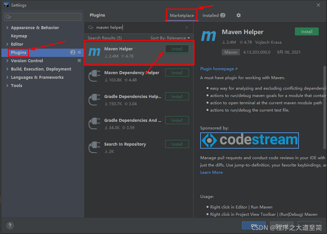
Task: Click the project-level icon beside Plugins
Action: (79, 52)
